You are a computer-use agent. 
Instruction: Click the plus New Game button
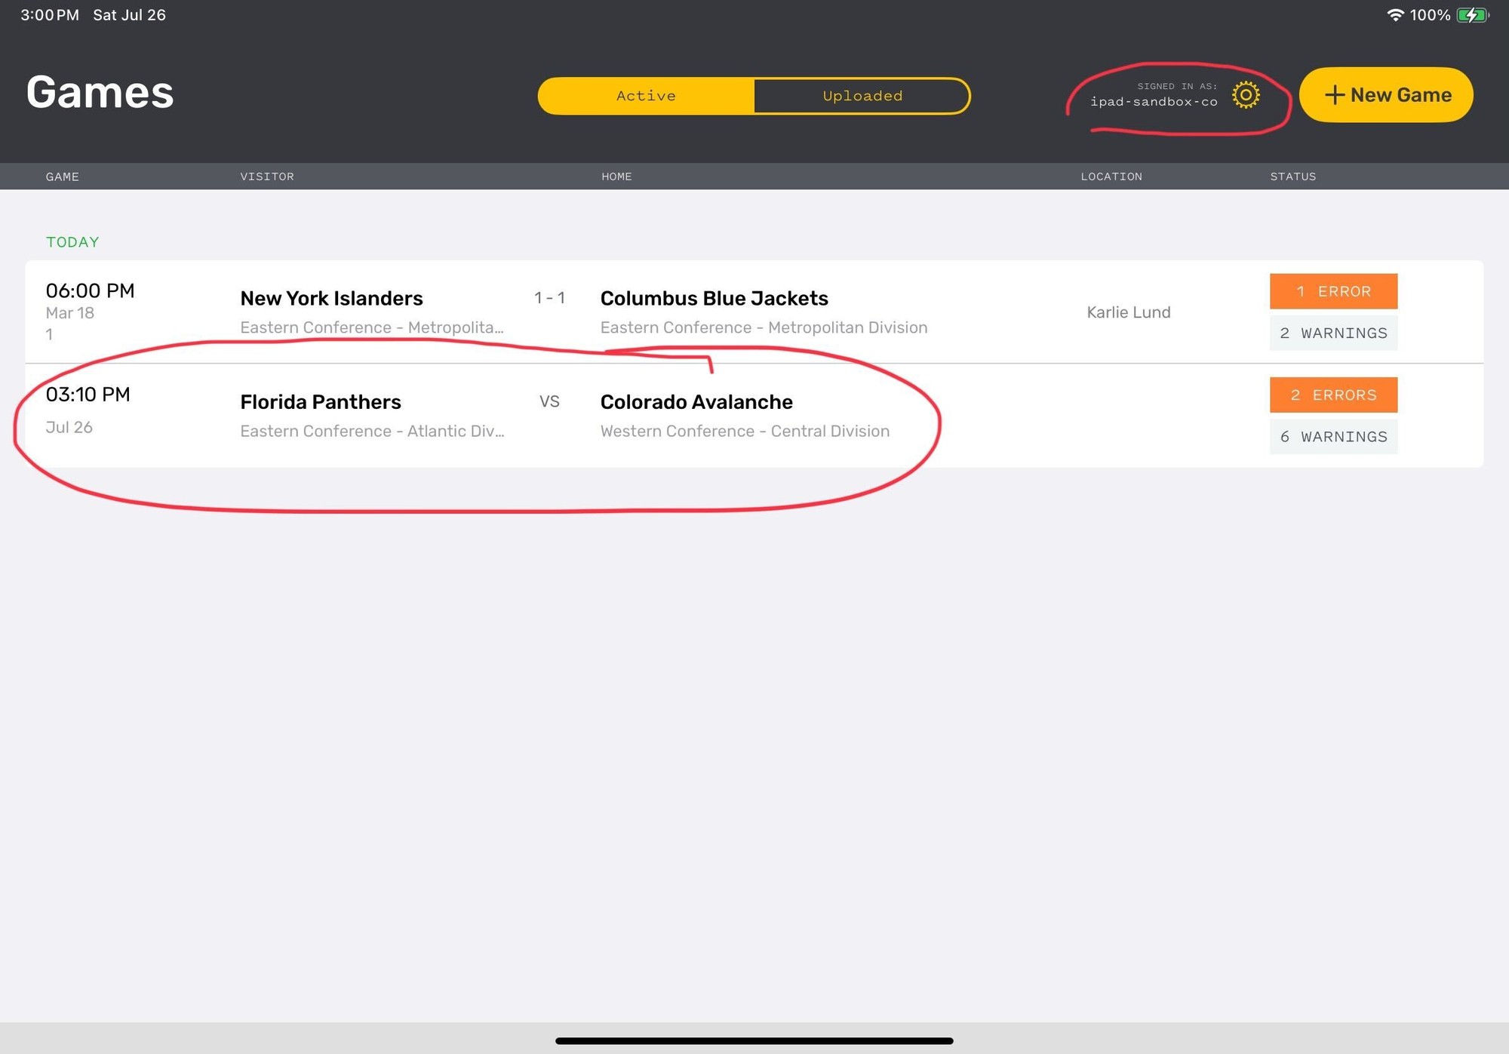(x=1386, y=95)
